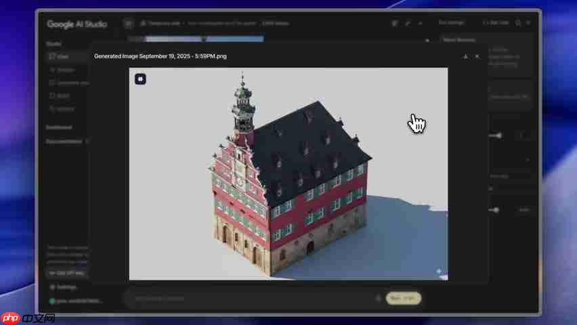The width and height of the screenshot is (577, 325).
Task: Click the save icon in the top bar
Action: pos(394,23)
